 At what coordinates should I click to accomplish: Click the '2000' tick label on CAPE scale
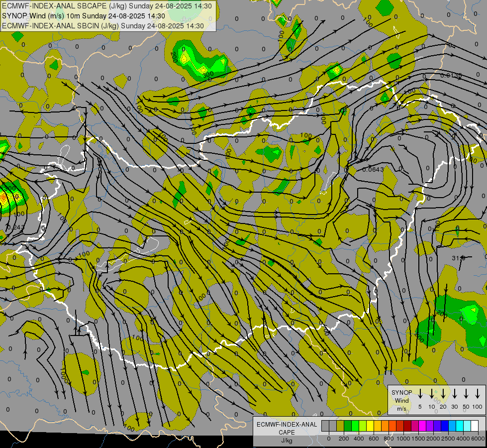point(433,439)
